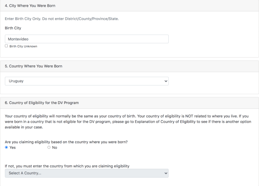Click the Country Where You Were Born header
Viewport: 259px width, 186px height.
click(34, 66)
